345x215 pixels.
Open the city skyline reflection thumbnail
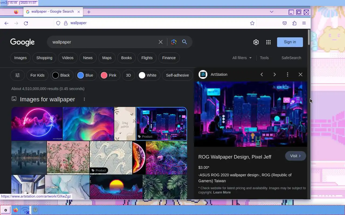(29, 158)
